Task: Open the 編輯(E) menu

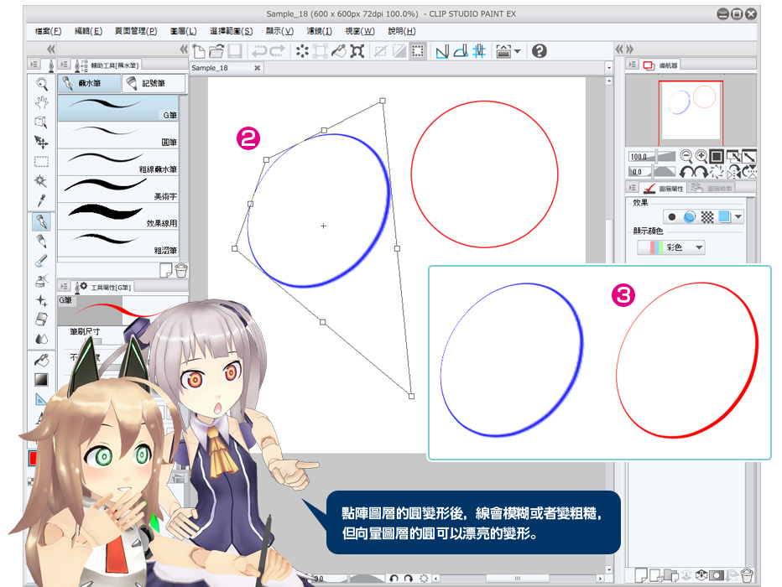Action: (88, 31)
